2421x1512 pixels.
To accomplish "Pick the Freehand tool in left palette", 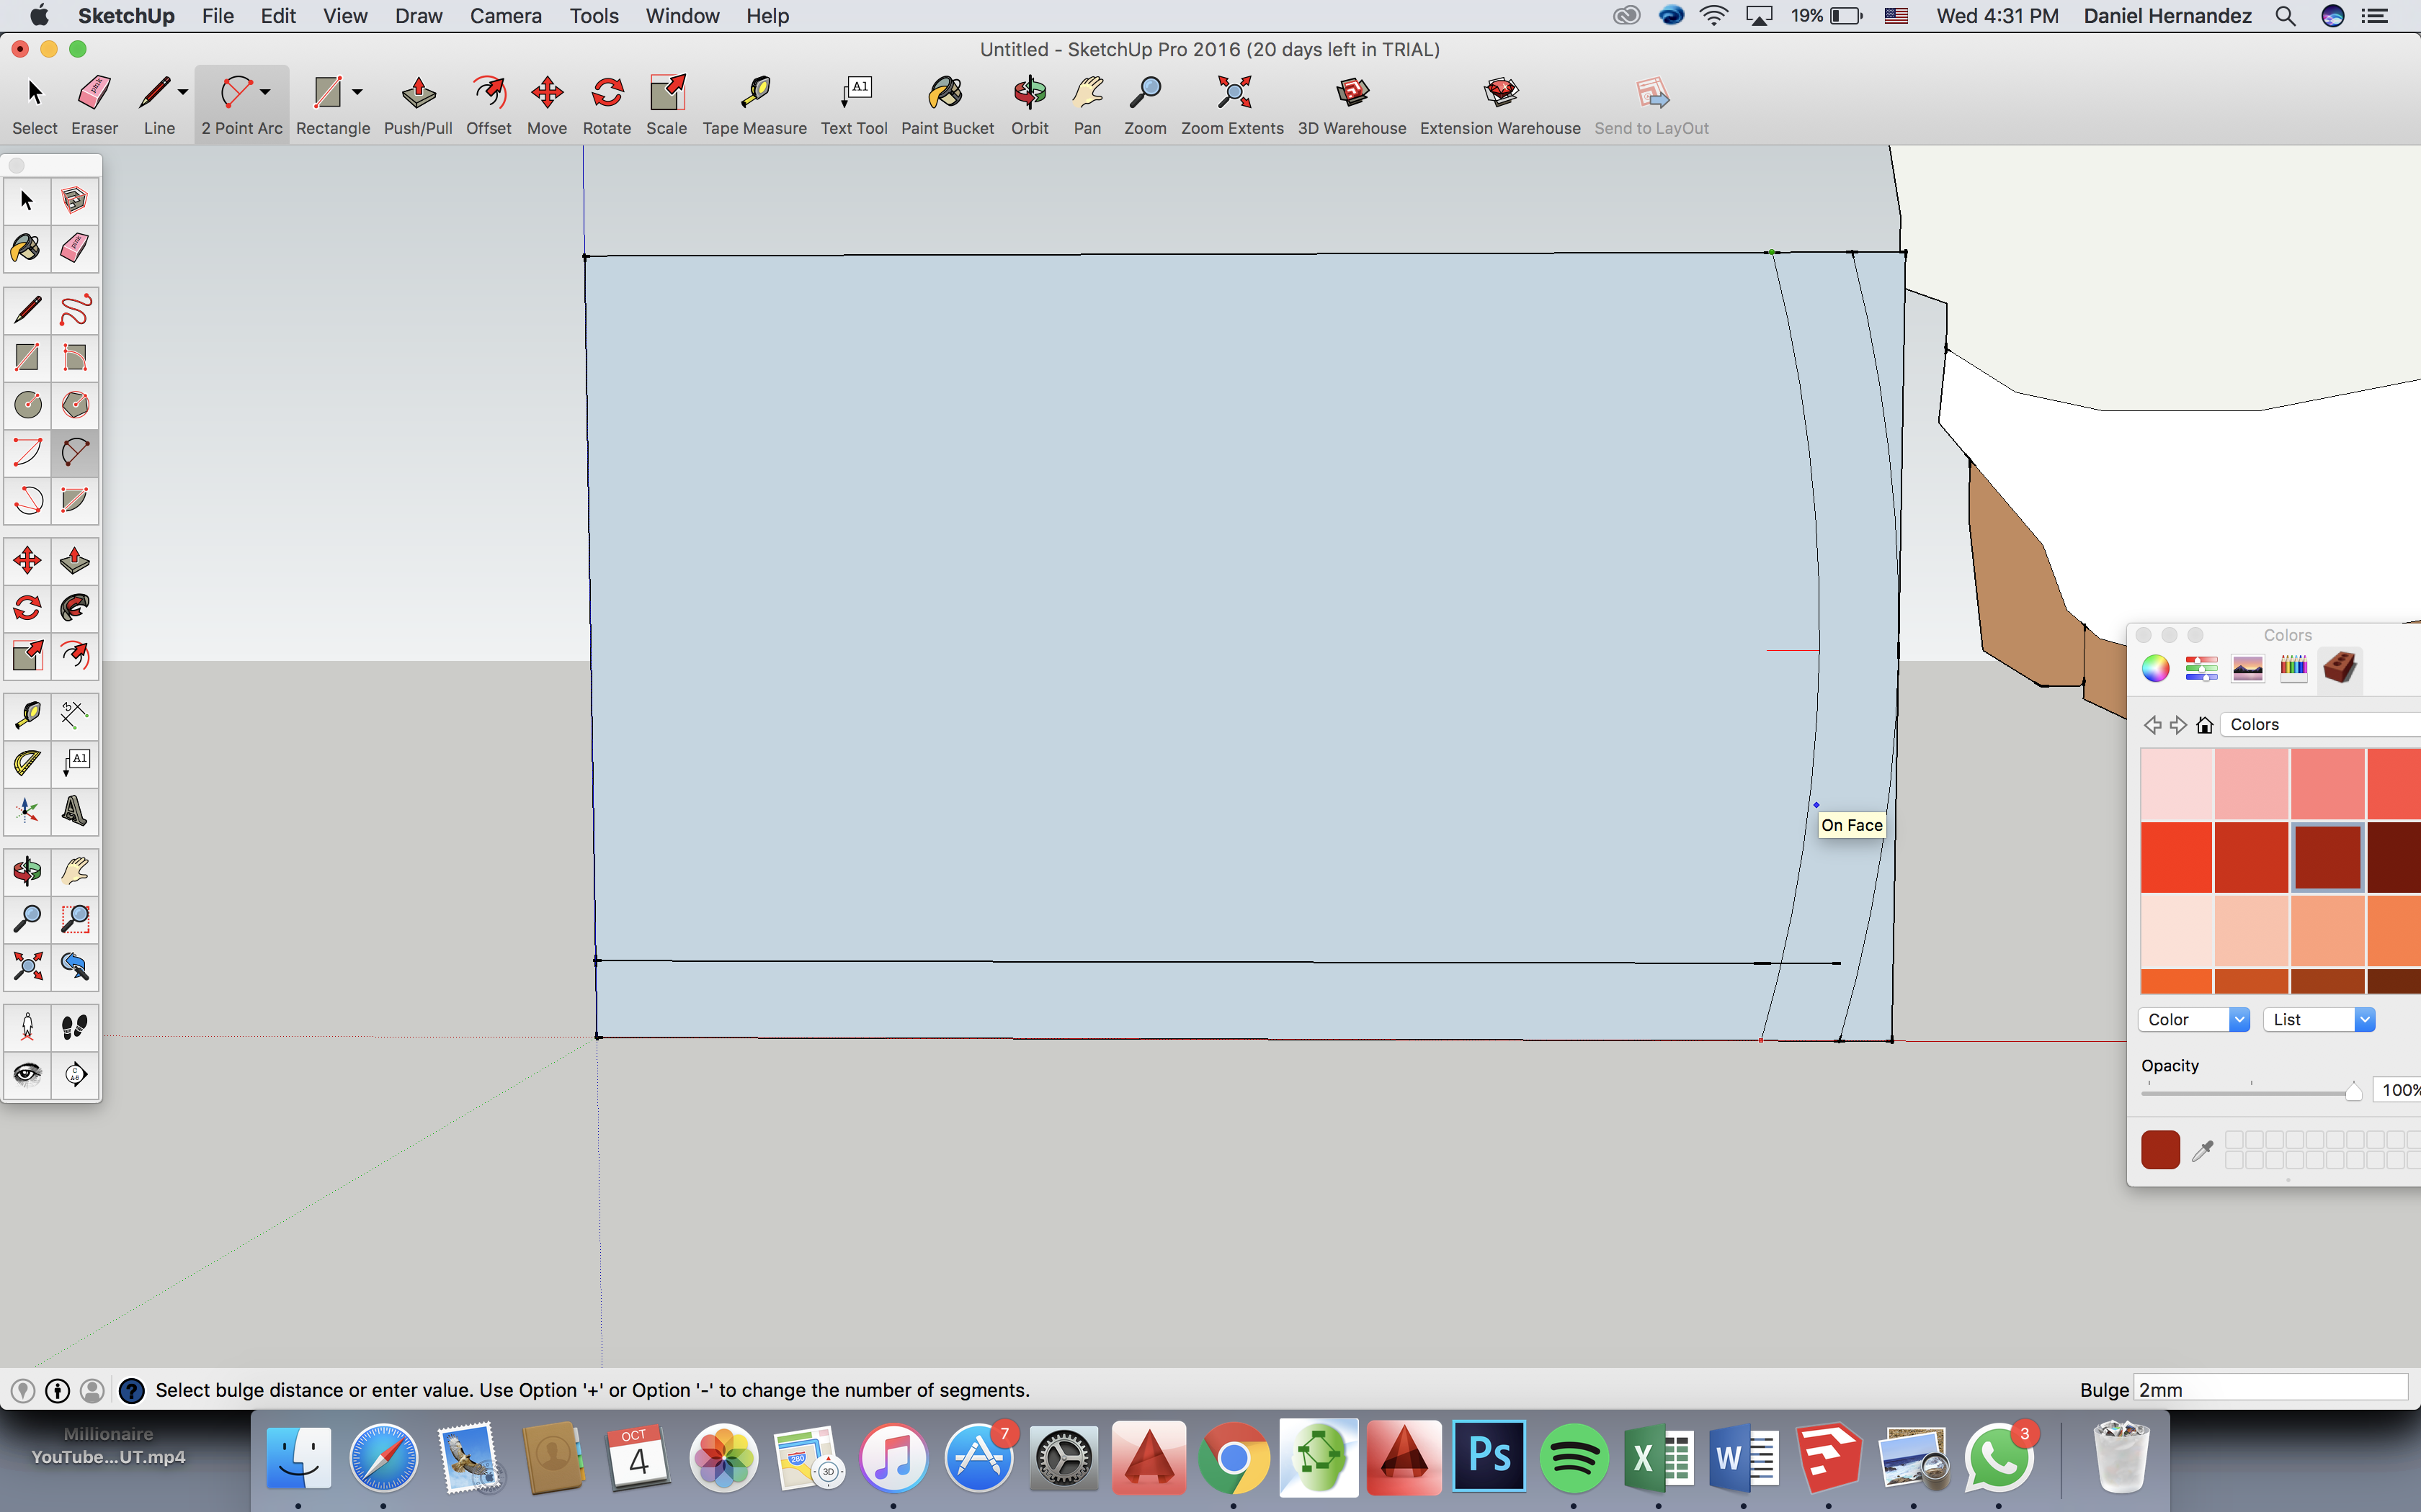I will point(75,310).
